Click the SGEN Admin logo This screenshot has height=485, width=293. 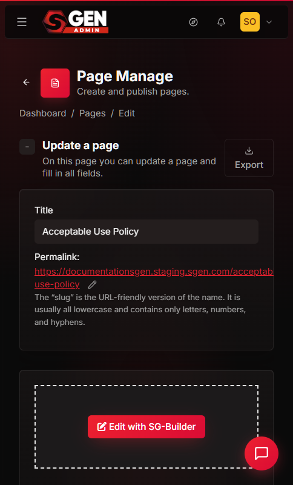(x=75, y=22)
